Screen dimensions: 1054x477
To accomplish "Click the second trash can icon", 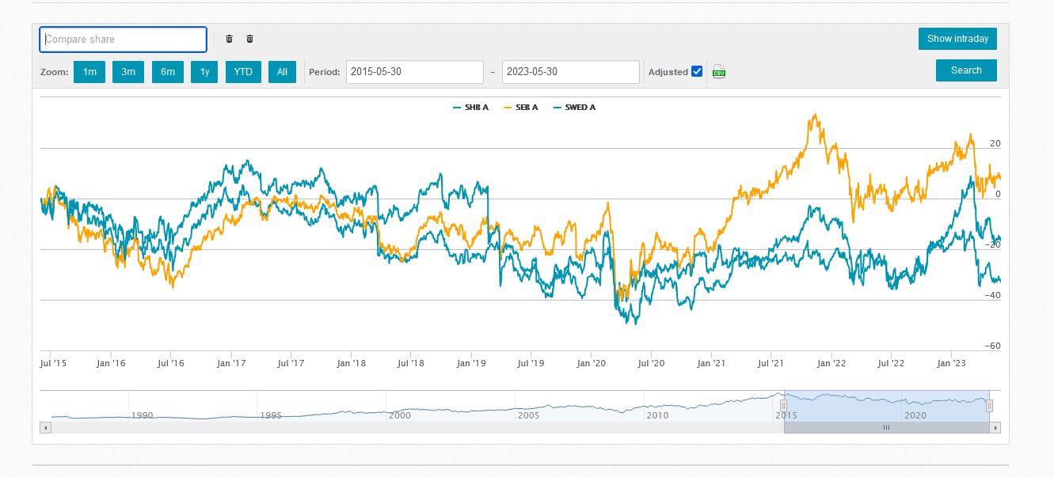I will coord(249,39).
